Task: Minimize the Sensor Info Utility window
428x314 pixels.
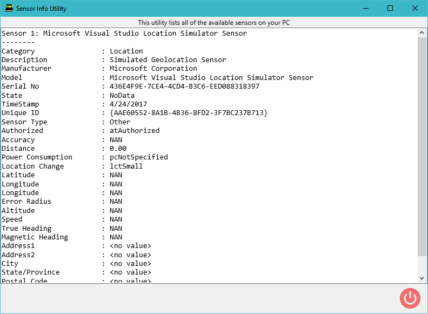Action: point(366,8)
